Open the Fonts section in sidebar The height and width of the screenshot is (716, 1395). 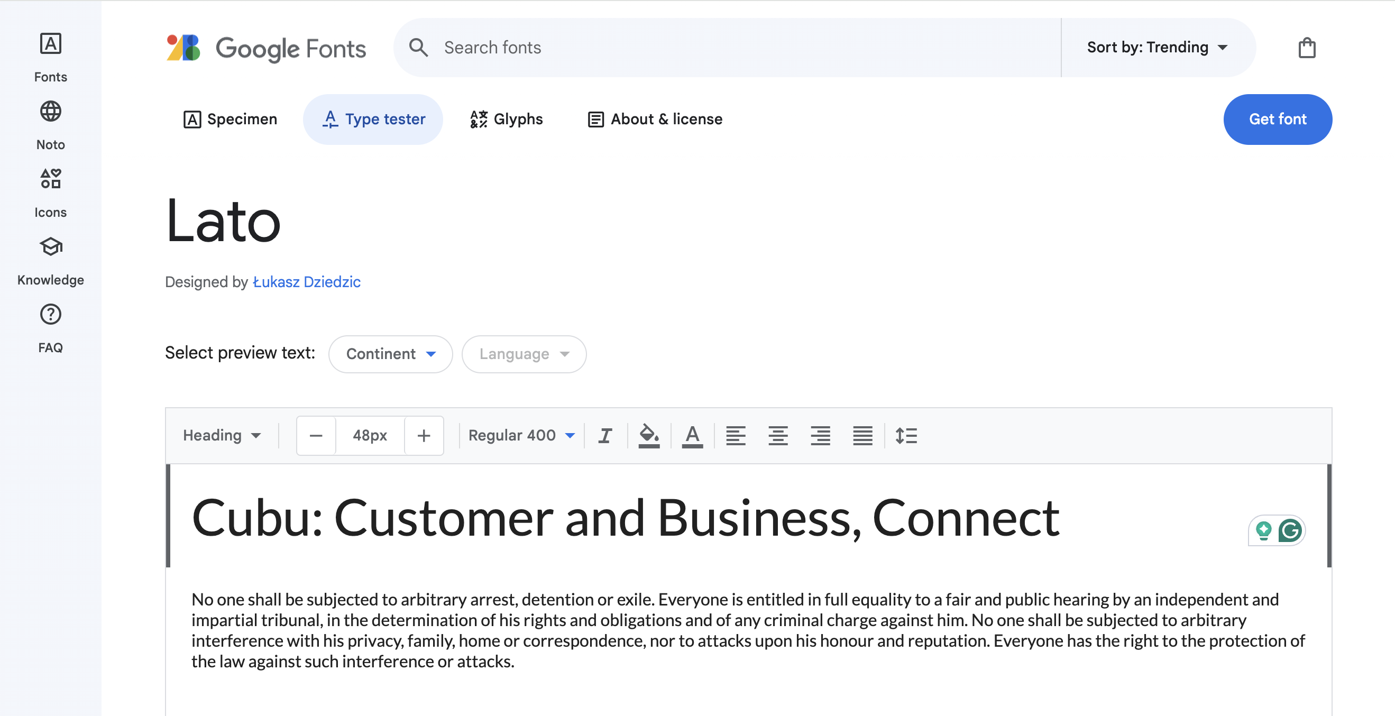pyautogui.click(x=50, y=57)
